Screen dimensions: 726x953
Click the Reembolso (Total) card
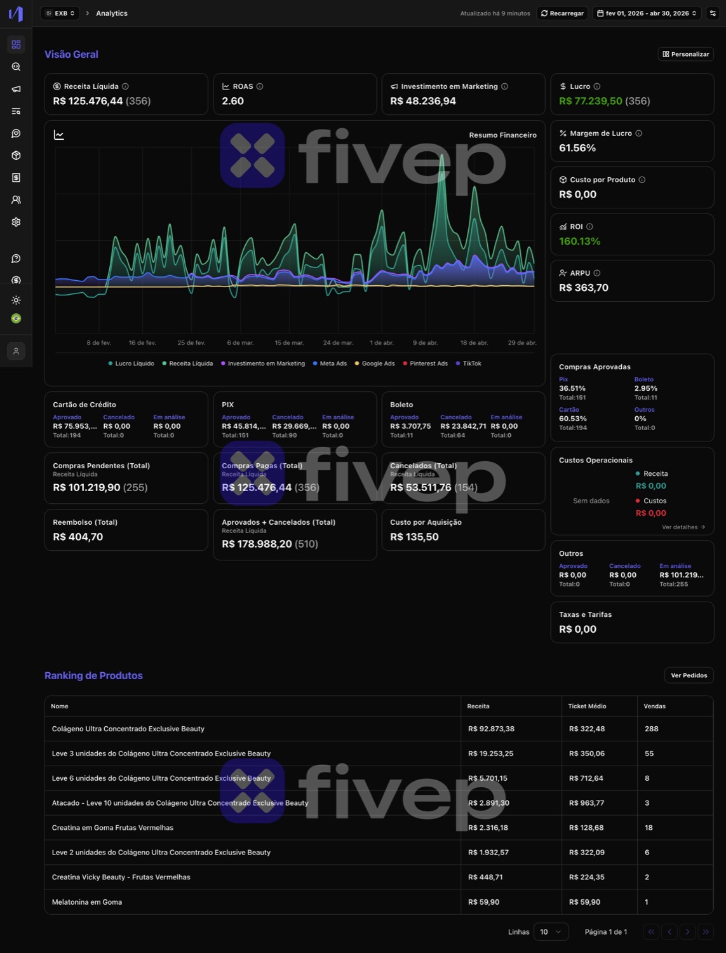[126, 530]
